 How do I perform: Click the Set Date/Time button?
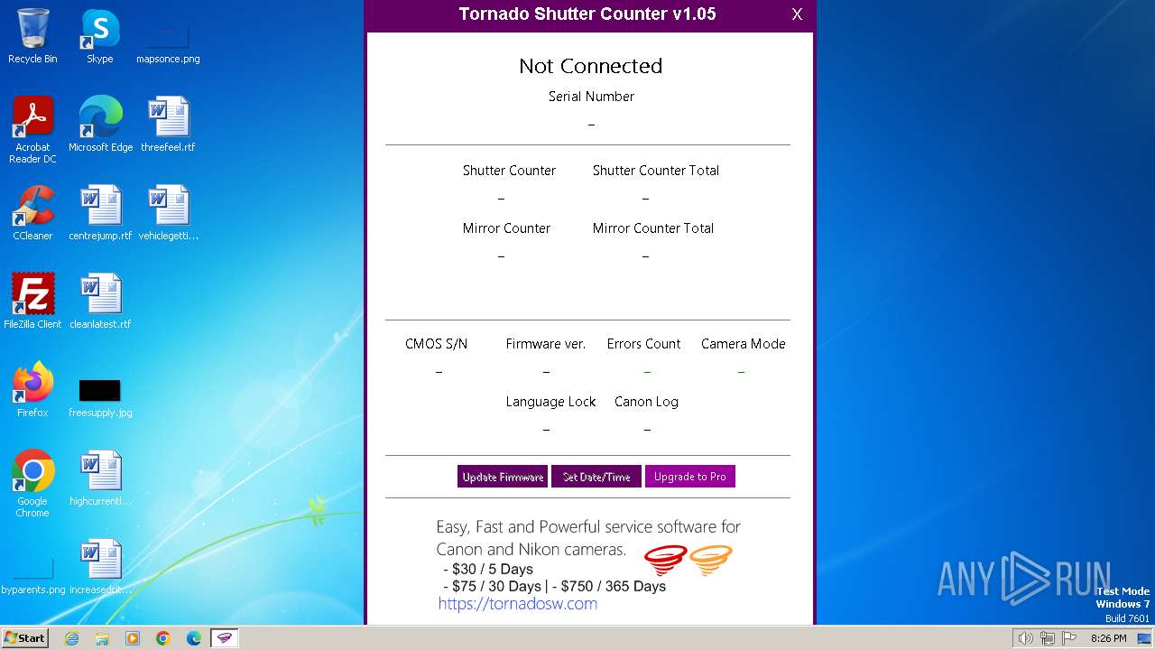coord(596,477)
